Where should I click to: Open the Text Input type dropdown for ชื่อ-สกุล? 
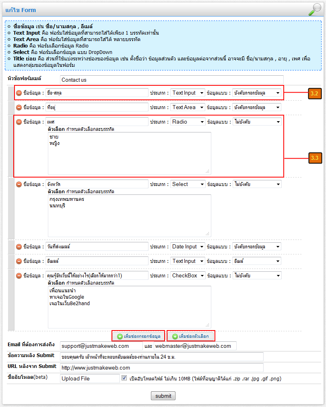[x=188, y=93]
